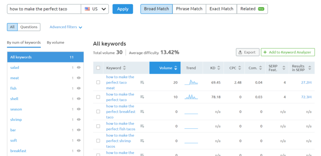The image size is (321, 156).
Task: Sort by the CPC column arrows
Action: [x=240, y=68]
